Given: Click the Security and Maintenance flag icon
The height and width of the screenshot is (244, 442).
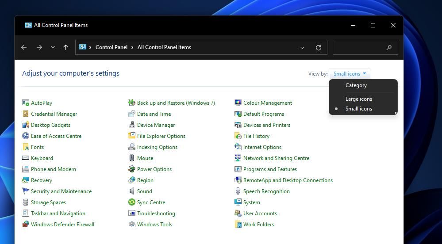Looking at the screenshot, I should click(26, 191).
